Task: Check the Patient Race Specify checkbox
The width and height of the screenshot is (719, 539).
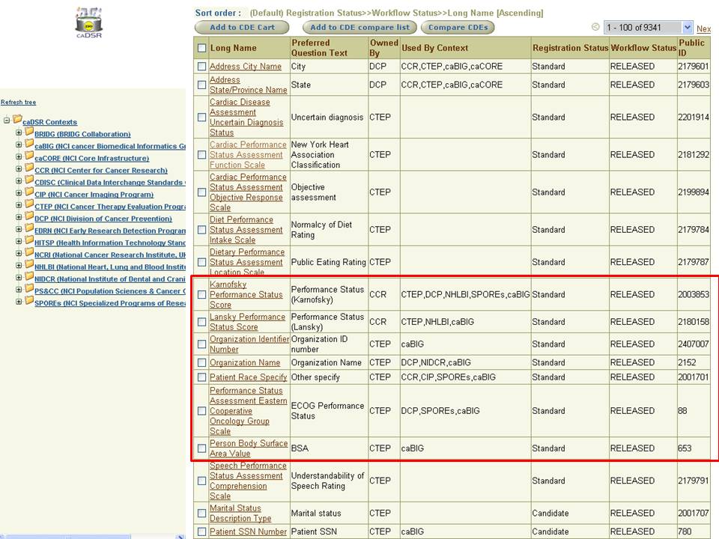Action: (x=201, y=377)
